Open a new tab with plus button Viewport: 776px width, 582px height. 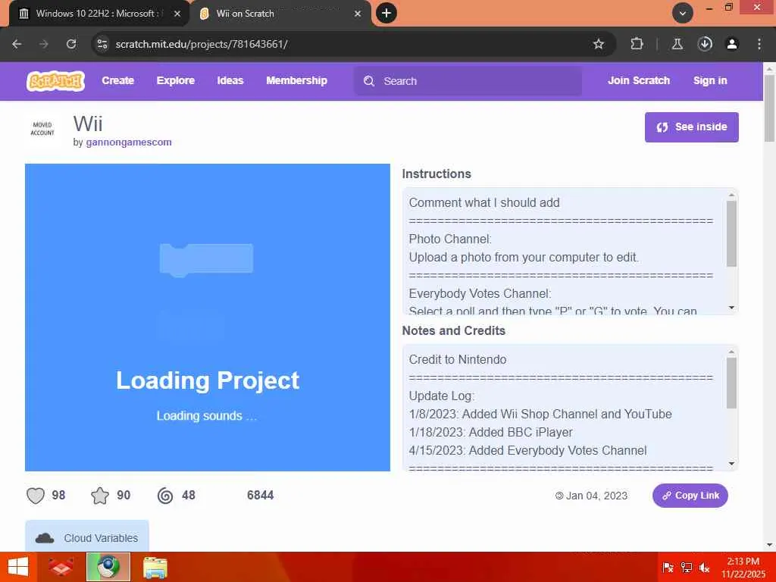[386, 14]
